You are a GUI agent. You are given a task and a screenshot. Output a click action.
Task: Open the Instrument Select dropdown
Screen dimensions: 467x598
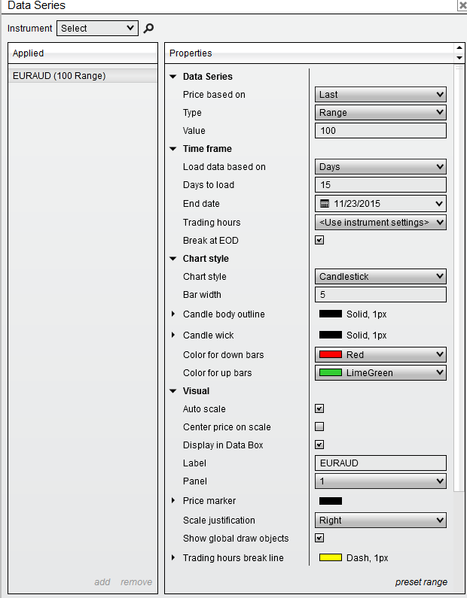[x=97, y=29]
